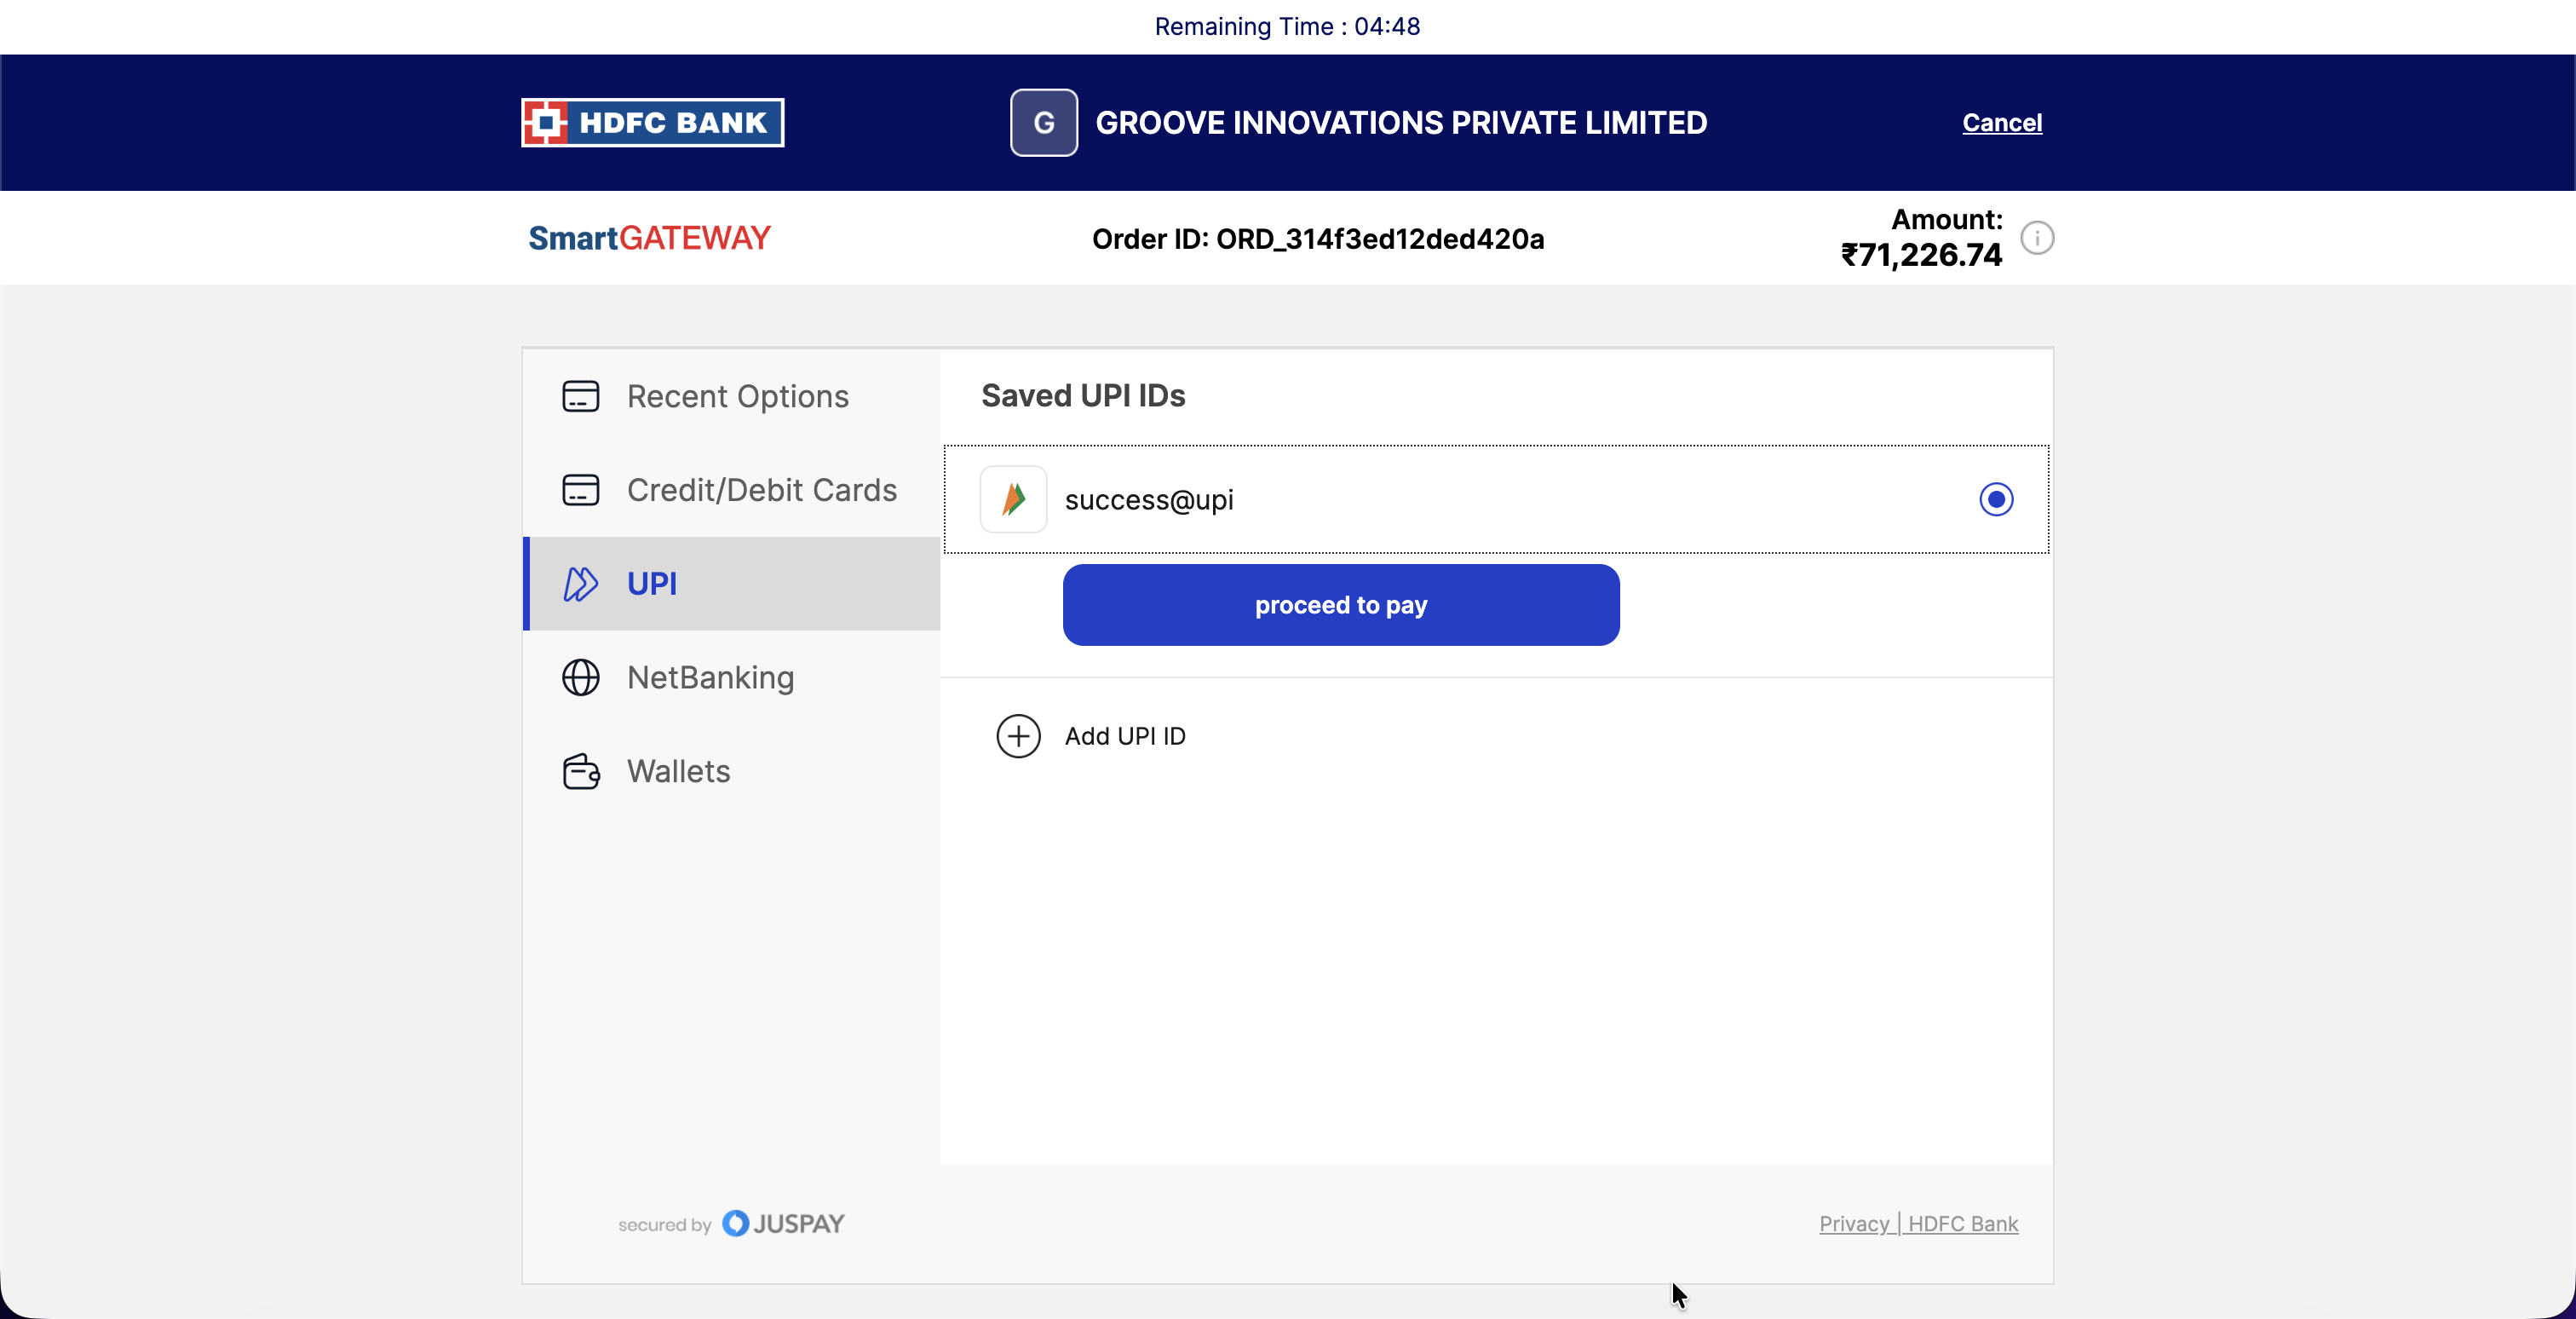This screenshot has height=1319, width=2576.
Task: Click the Recent Options card icon
Action: 580,396
